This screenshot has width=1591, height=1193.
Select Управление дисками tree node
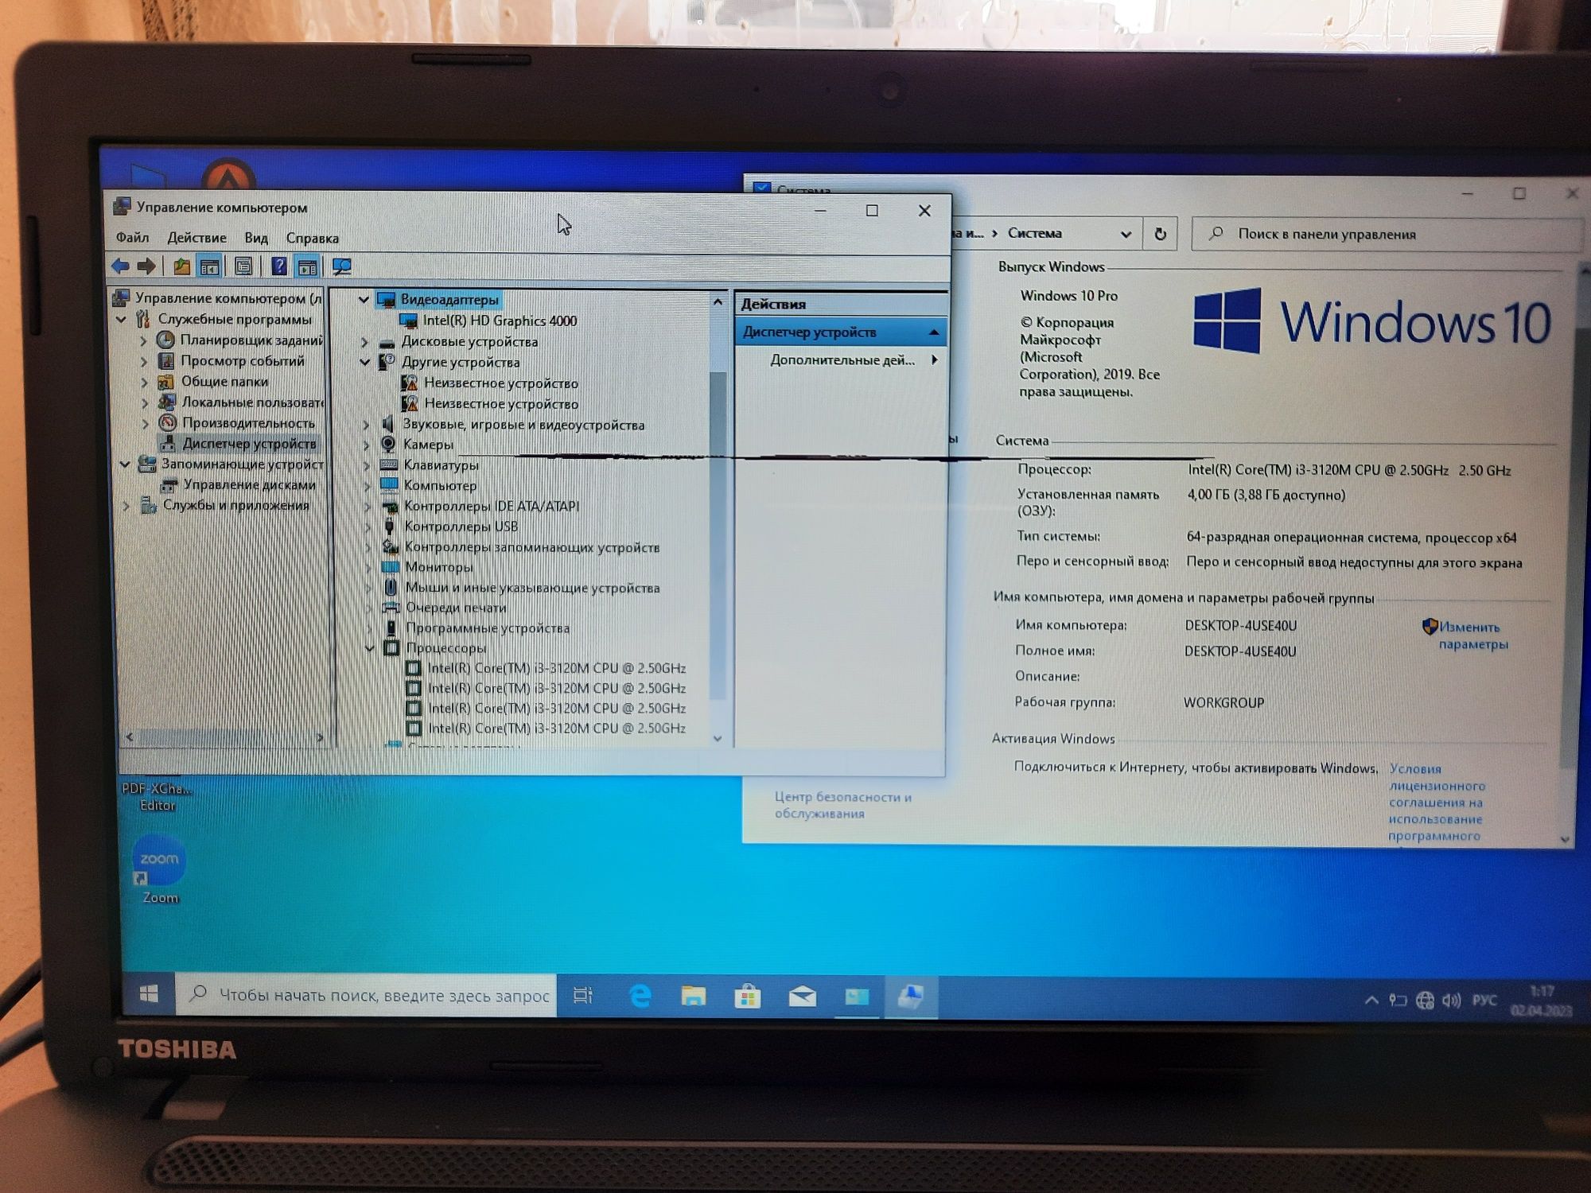[249, 484]
